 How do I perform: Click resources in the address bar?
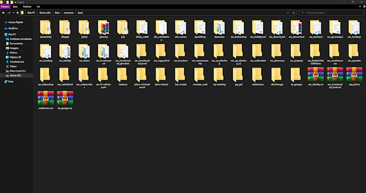pos(69,13)
